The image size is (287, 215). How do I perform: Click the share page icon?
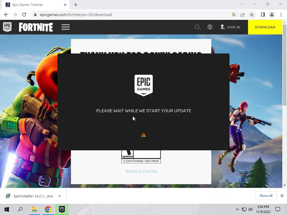pos(243,15)
